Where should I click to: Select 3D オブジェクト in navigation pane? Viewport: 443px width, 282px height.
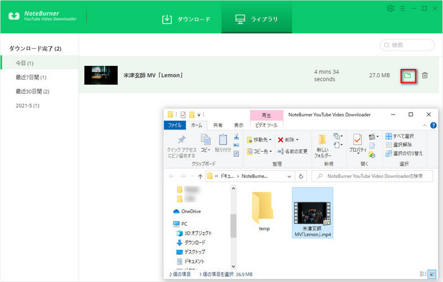194,233
